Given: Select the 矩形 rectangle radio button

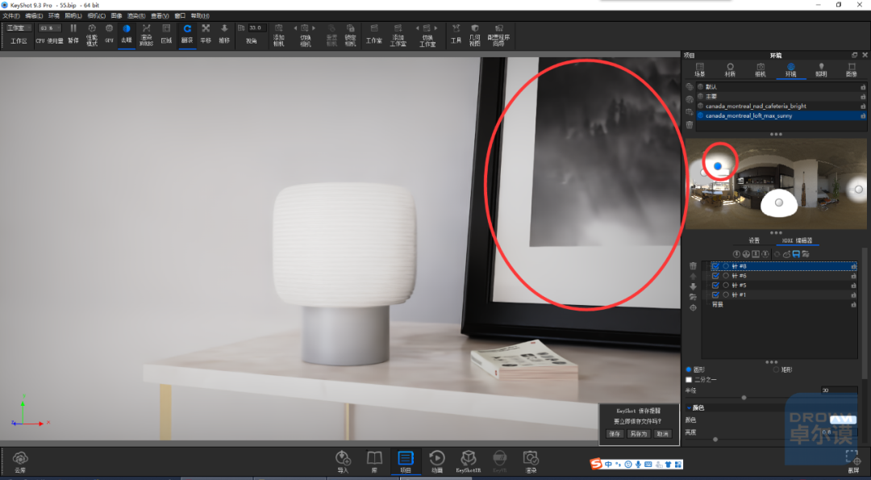Looking at the screenshot, I should [x=776, y=369].
